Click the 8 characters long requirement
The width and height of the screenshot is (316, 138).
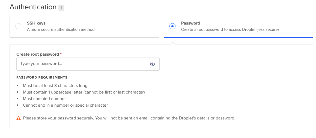(x=55, y=86)
